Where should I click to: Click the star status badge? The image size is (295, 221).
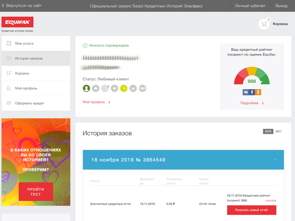coord(115,88)
